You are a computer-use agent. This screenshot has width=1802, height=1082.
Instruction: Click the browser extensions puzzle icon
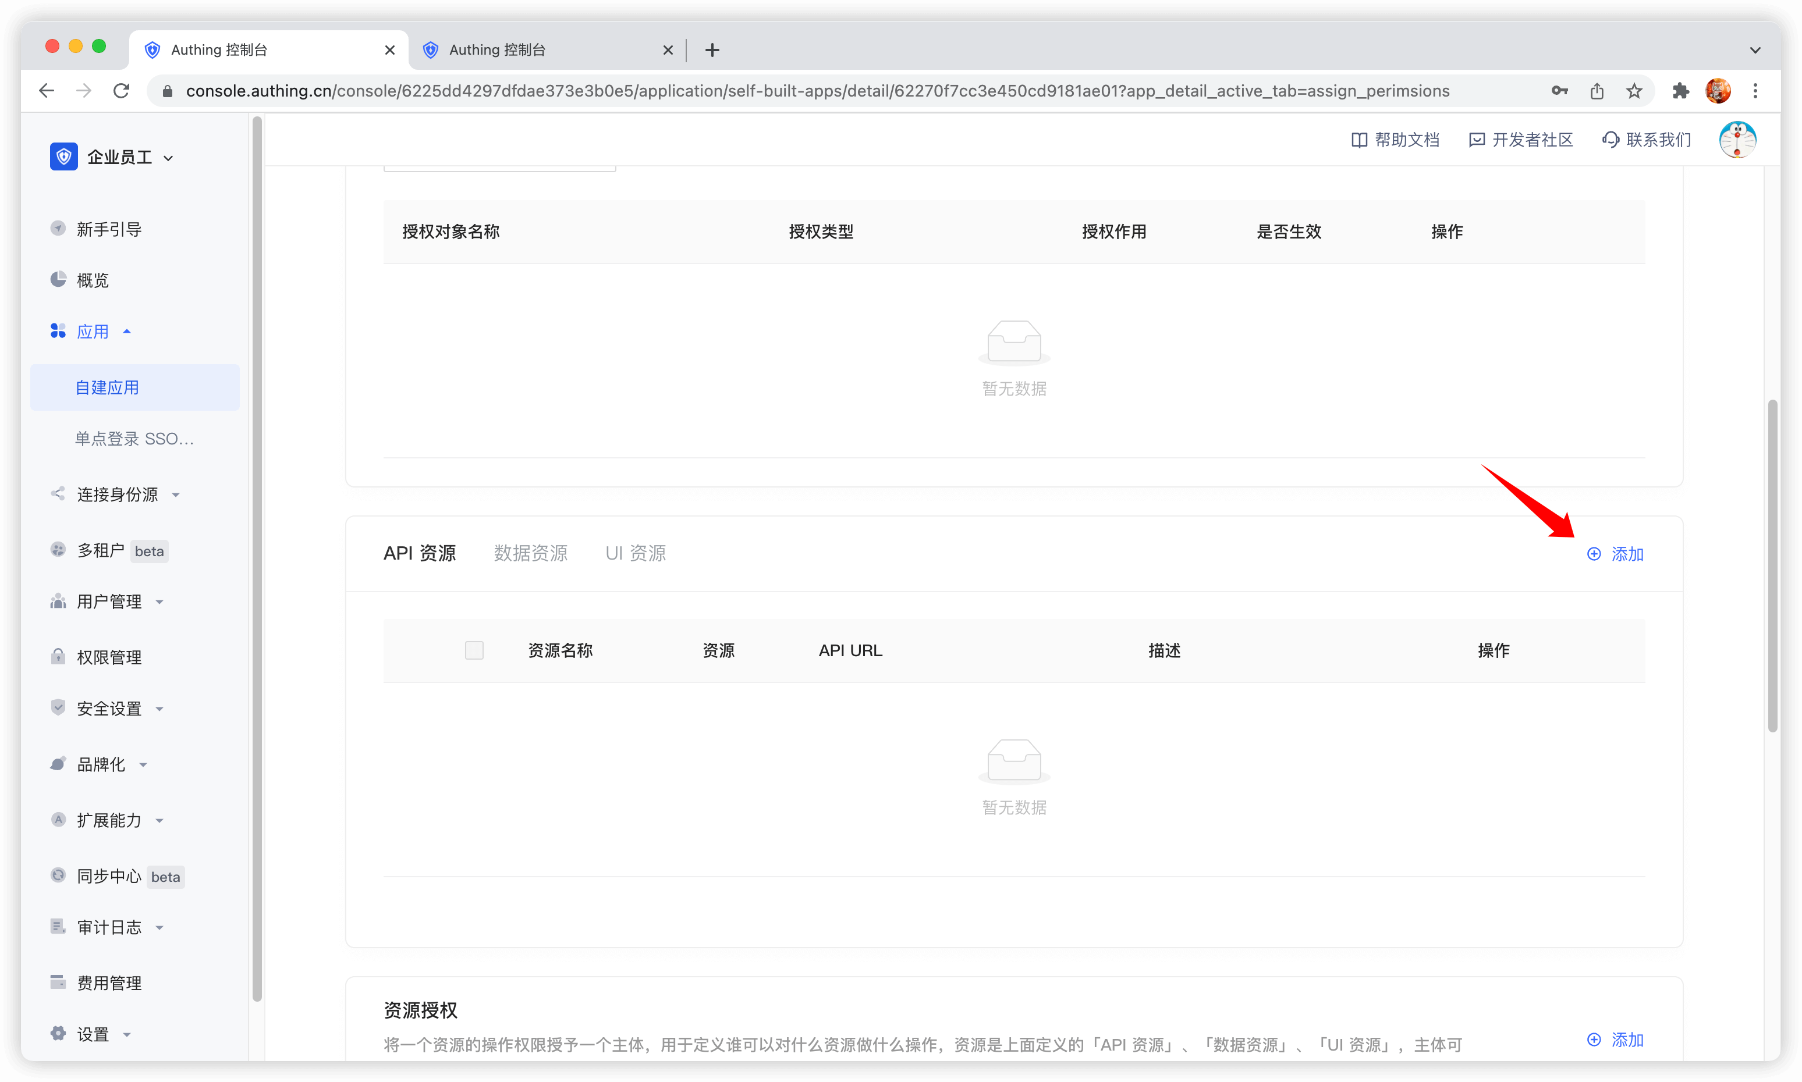pos(1681,91)
